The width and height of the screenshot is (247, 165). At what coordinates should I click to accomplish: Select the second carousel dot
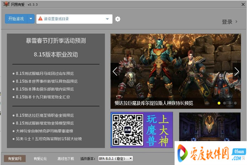click(224, 103)
